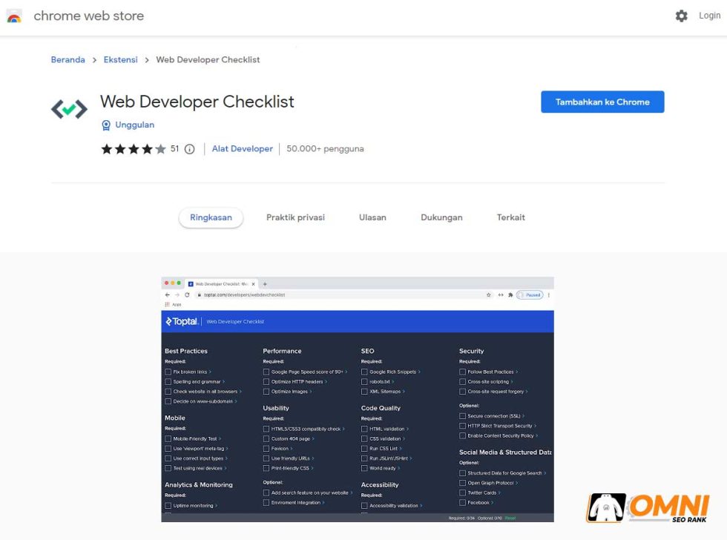727x540 pixels.
Task: Switch to the Terkait tab
Action: pyautogui.click(x=511, y=217)
